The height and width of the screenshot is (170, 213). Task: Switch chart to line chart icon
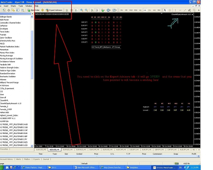(76, 10)
